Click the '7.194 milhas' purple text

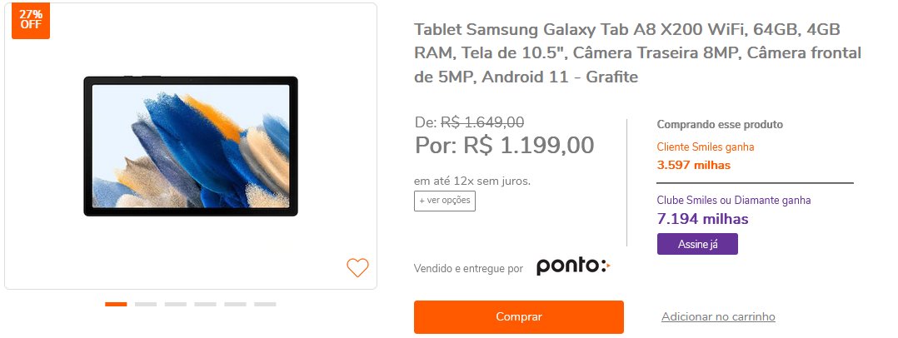[x=702, y=219]
